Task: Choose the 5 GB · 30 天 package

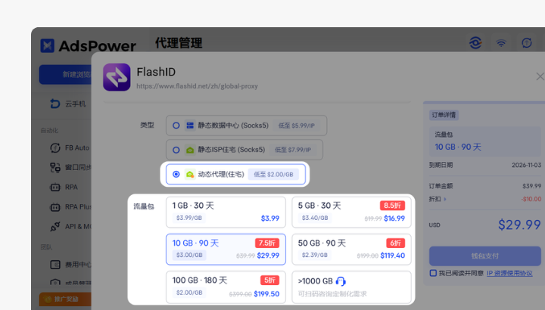Action: click(351, 212)
